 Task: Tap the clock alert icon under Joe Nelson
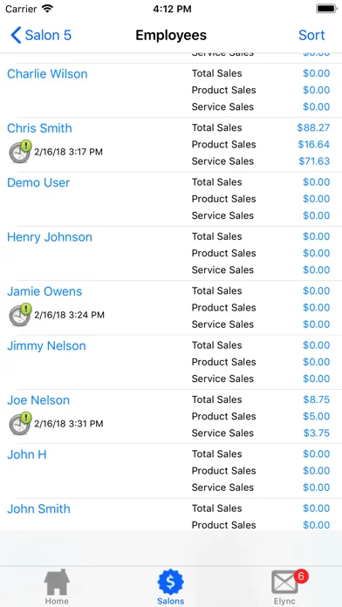pos(20,424)
